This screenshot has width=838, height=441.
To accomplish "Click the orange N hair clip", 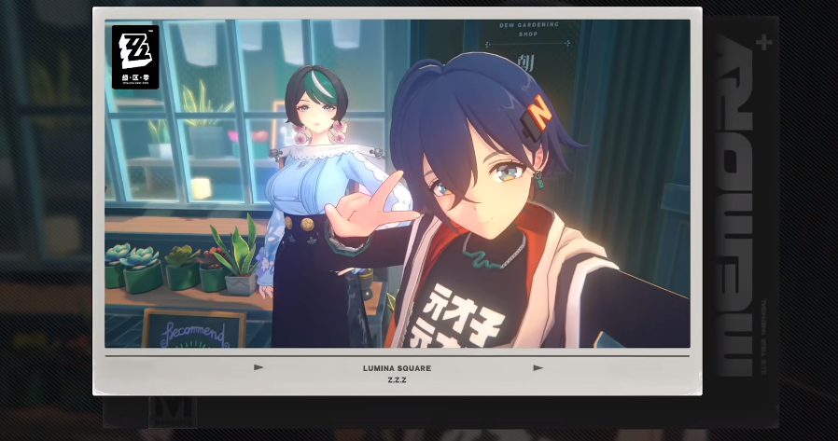I will click(536, 117).
